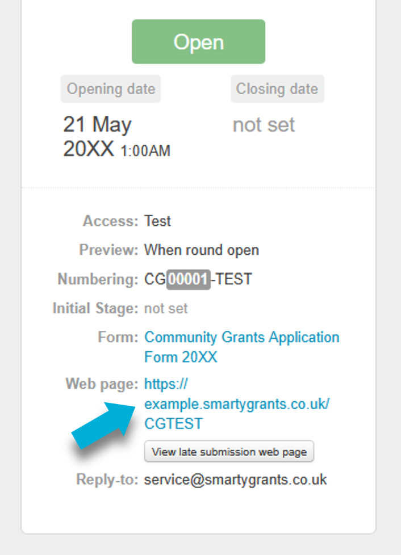Select the Closing date label badge
Image resolution: width=401 pixels, height=555 pixels.
coord(277,89)
